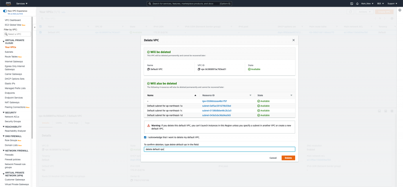This screenshot has height=187, width=403.
Task: Click the sidebar vertical scrollbar
Action: pyautogui.click(x=32, y=77)
